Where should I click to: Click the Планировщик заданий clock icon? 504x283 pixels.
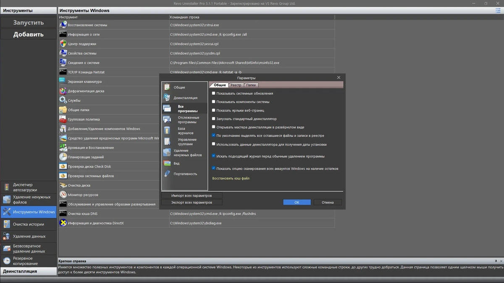(x=63, y=157)
